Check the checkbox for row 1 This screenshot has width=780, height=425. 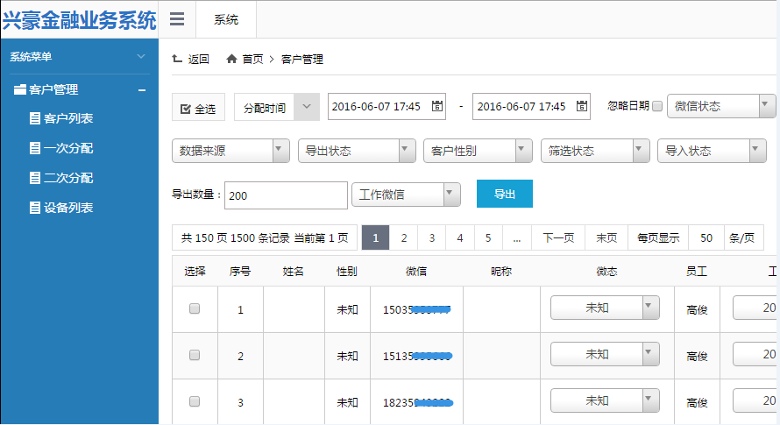click(195, 308)
